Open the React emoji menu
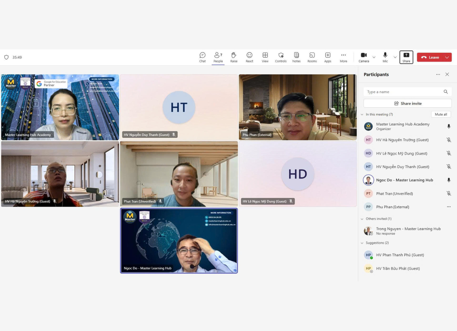This screenshot has width=457, height=331. (x=249, y=57)
